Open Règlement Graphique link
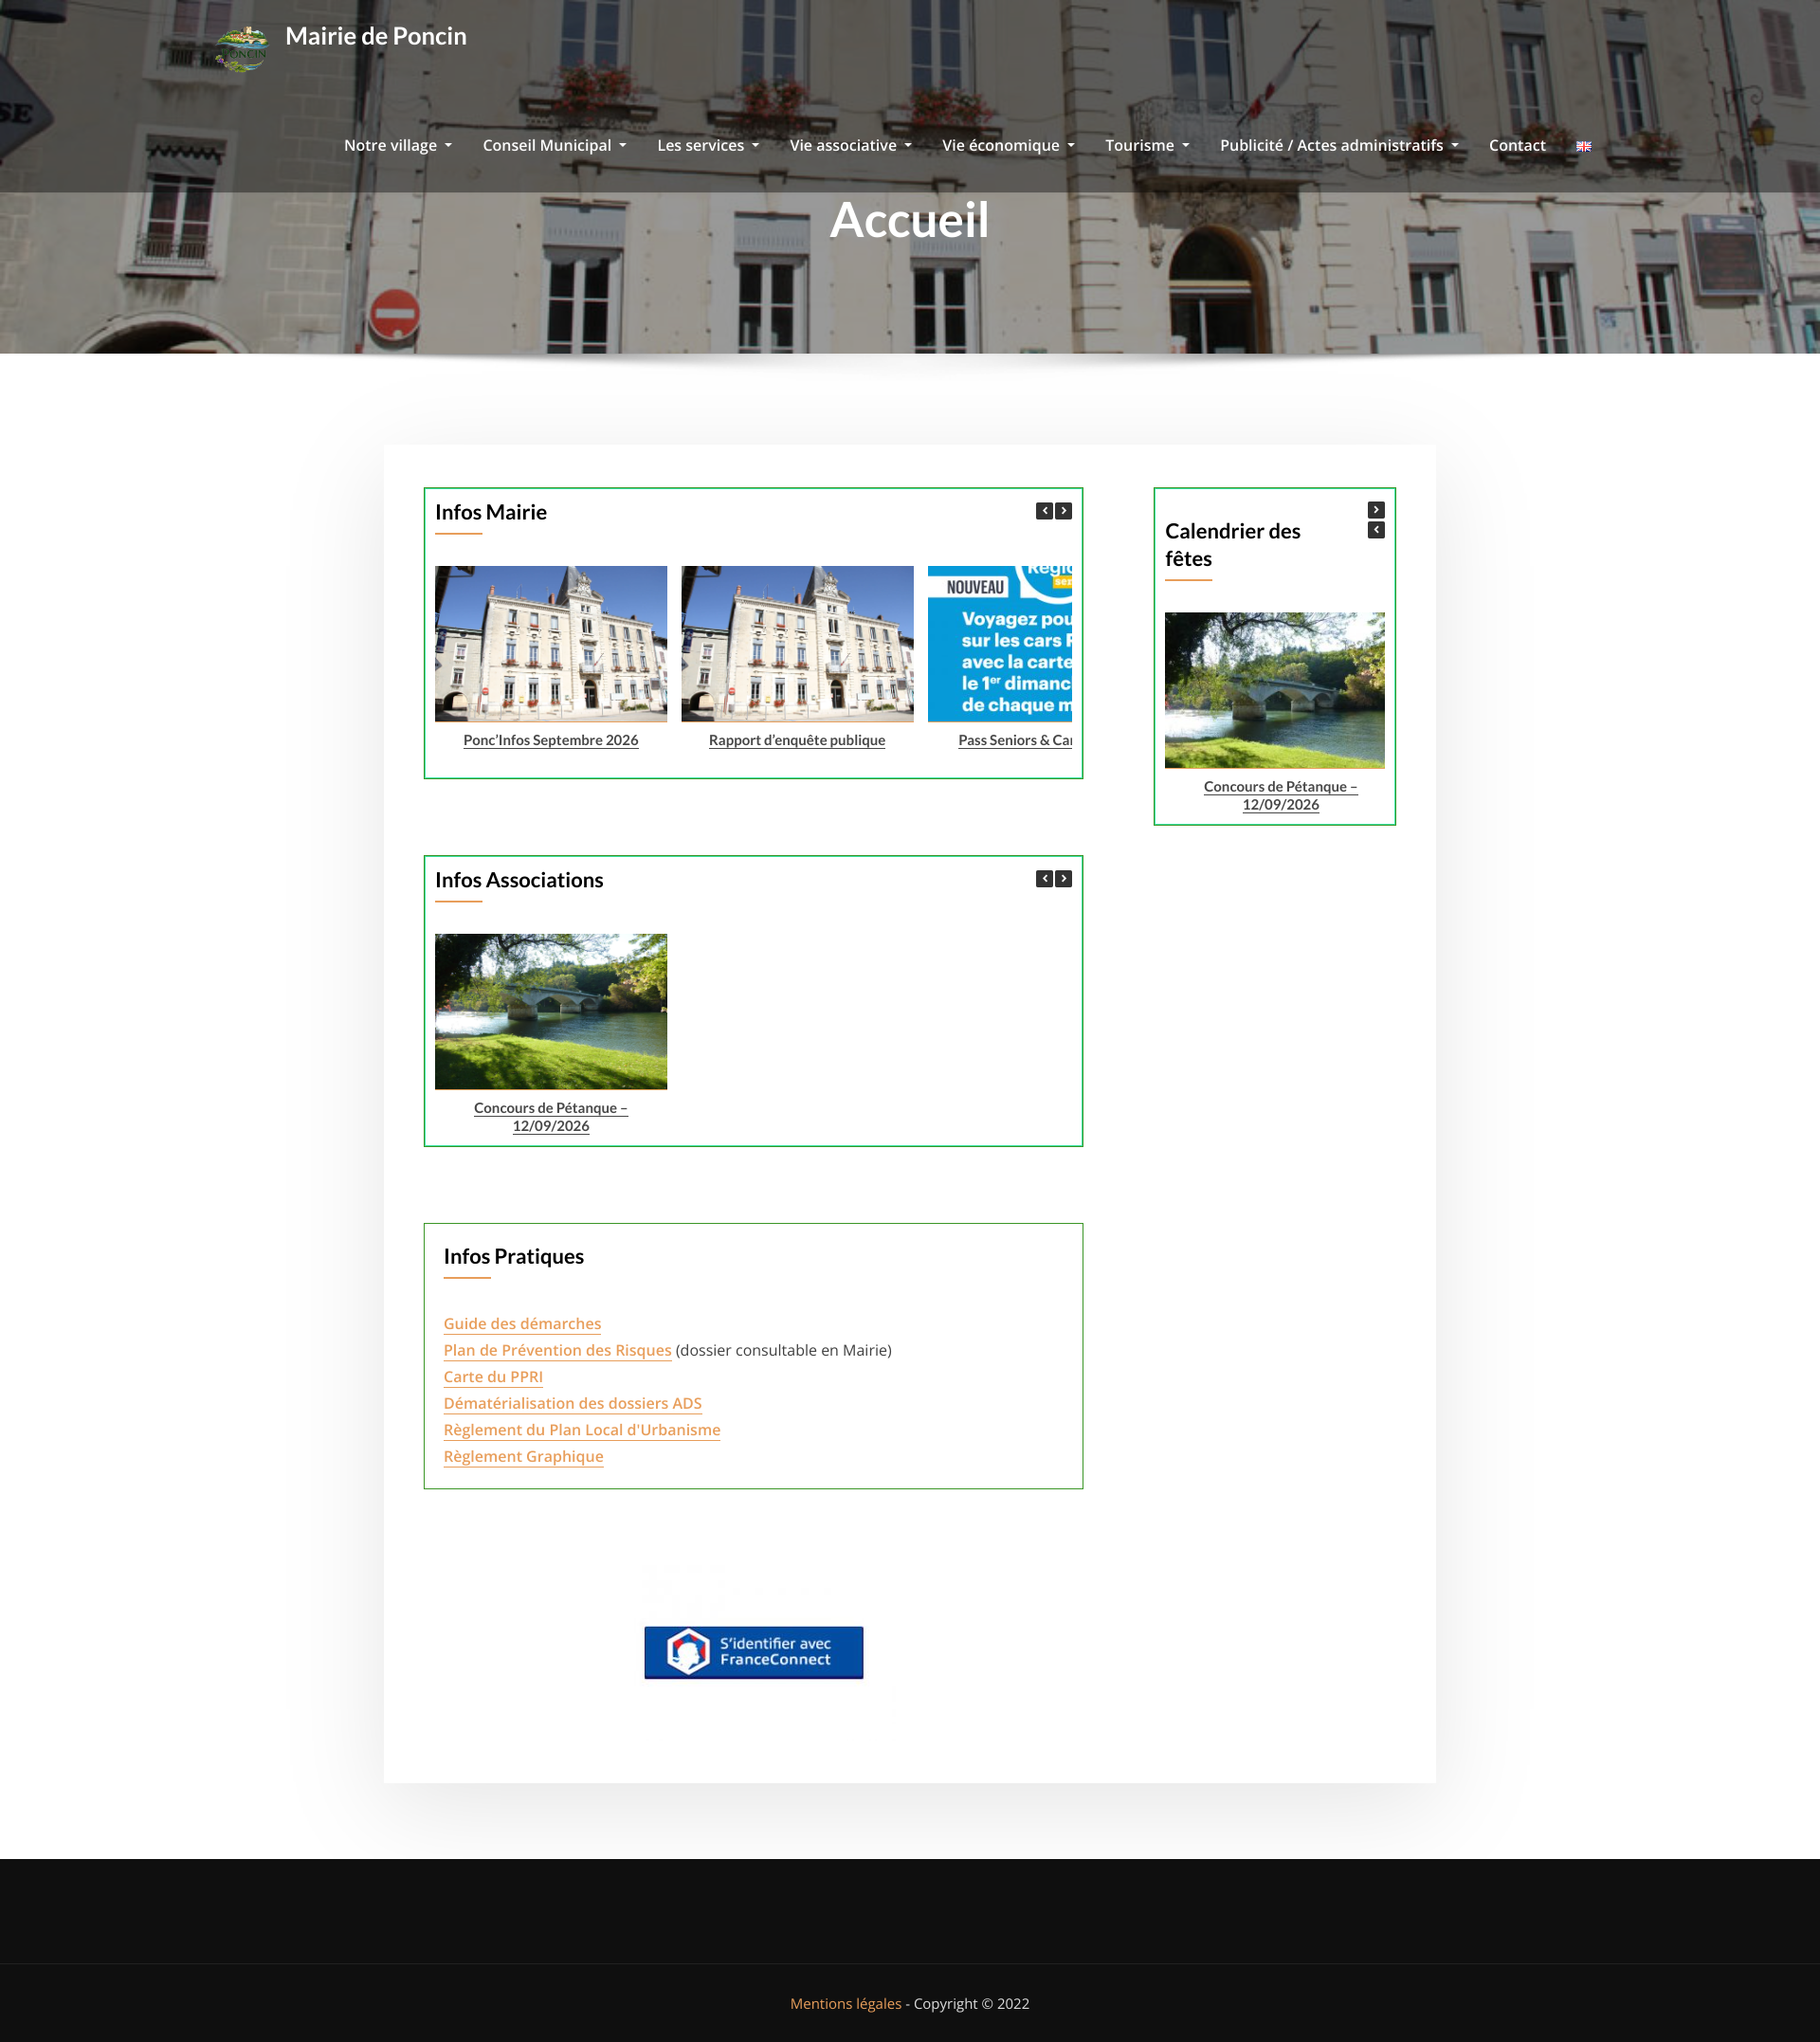The image size is (1820, 2042). [x=523, y=1457]
